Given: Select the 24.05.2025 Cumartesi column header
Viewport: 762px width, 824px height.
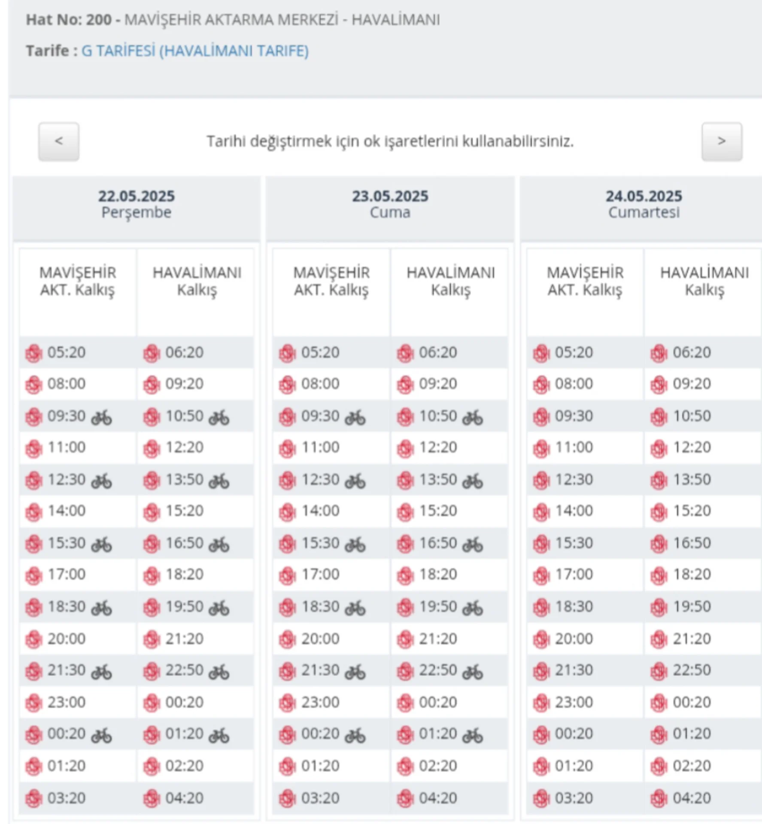Looking at the screenshot, I should click(644, 204).
